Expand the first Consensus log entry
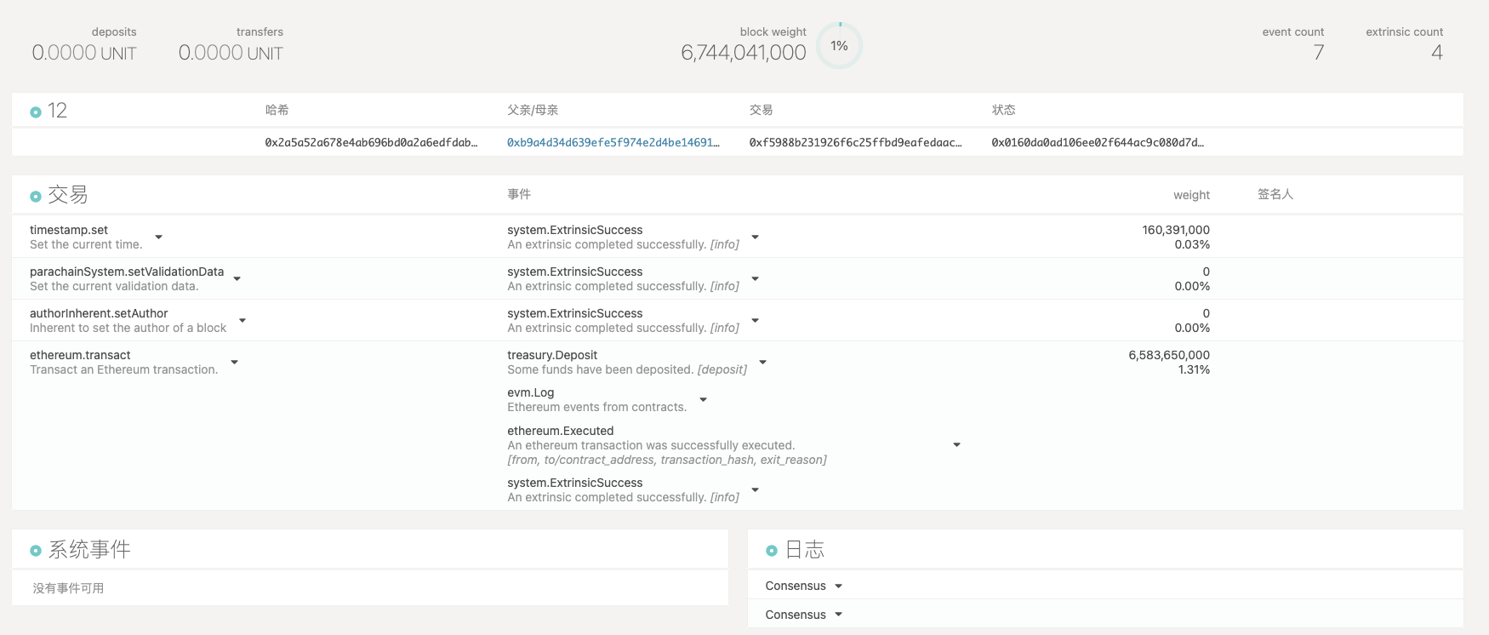1489x635 pixels. coord(838,586)
